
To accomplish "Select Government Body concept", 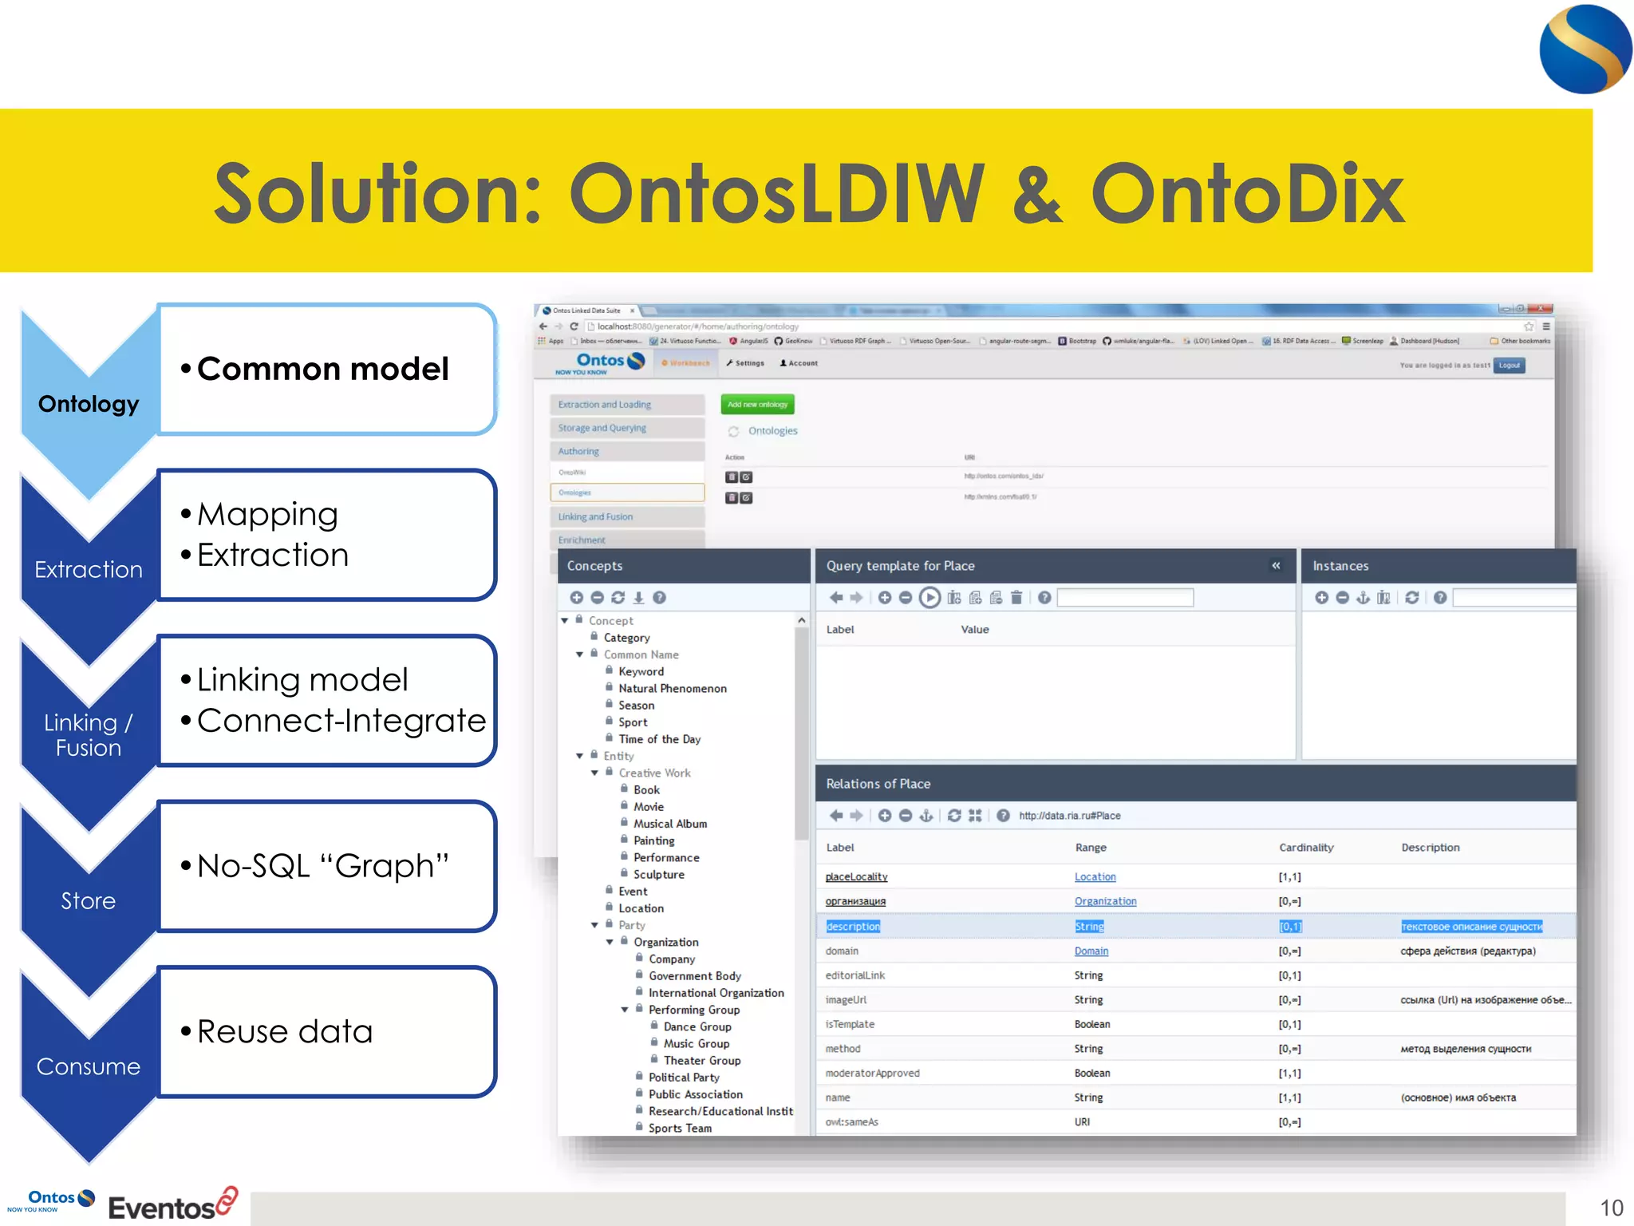I will coord(694,975).
